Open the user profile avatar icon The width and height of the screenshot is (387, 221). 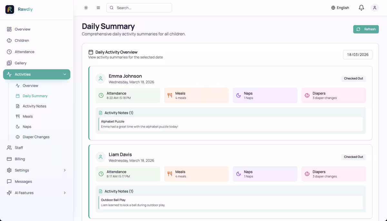pos(374,8)
